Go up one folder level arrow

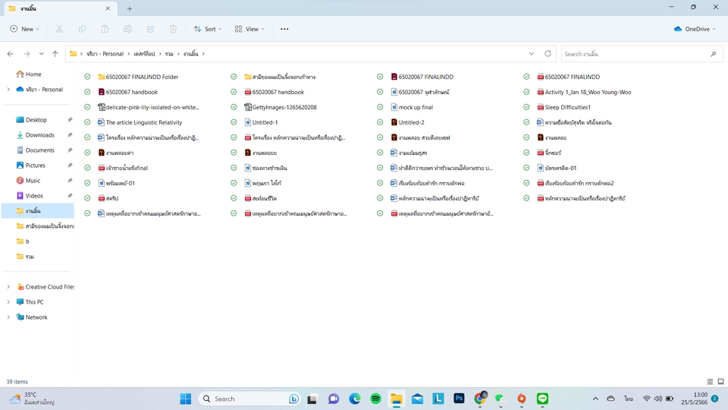pos(55,54)
